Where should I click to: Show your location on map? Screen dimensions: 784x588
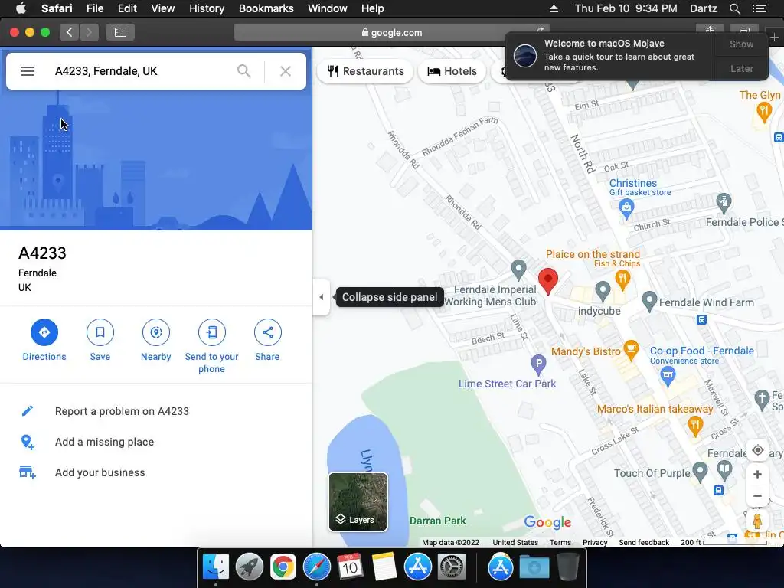757,450
